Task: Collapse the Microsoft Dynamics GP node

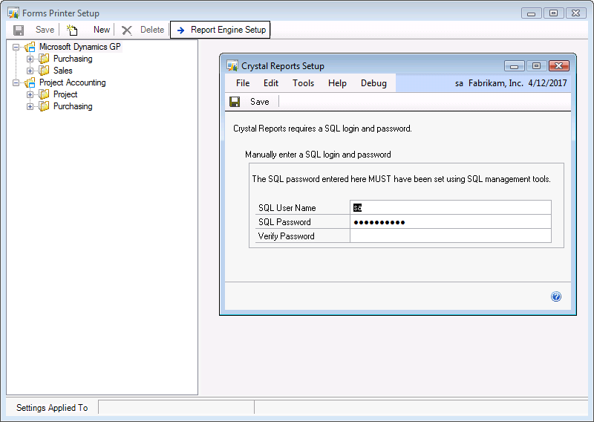Action: [x=16, y=48]
